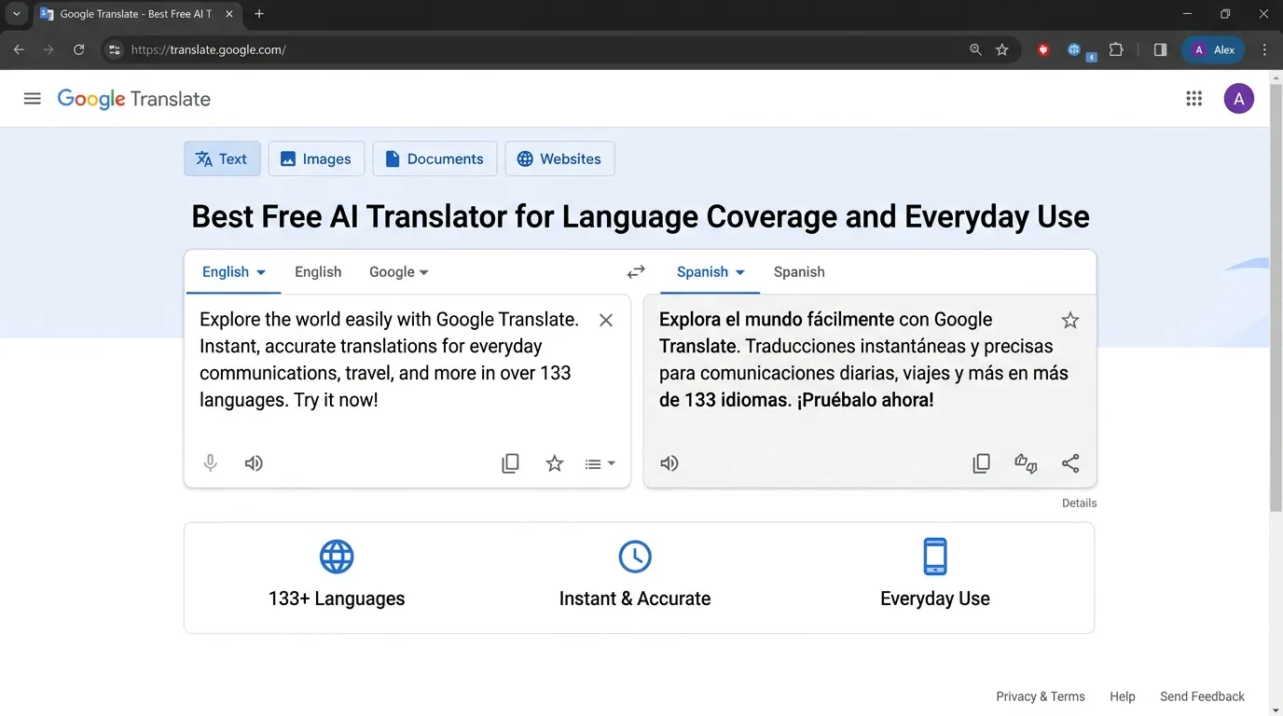1283x716 pixels.
Task: Open Privacy & Terms link
Action: pos(1041,696)
